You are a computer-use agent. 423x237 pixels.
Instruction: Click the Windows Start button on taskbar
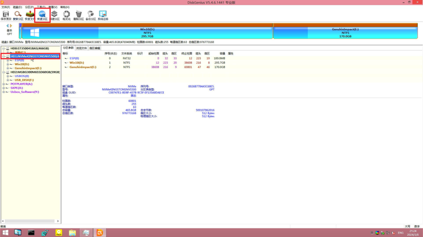point(5,232)
